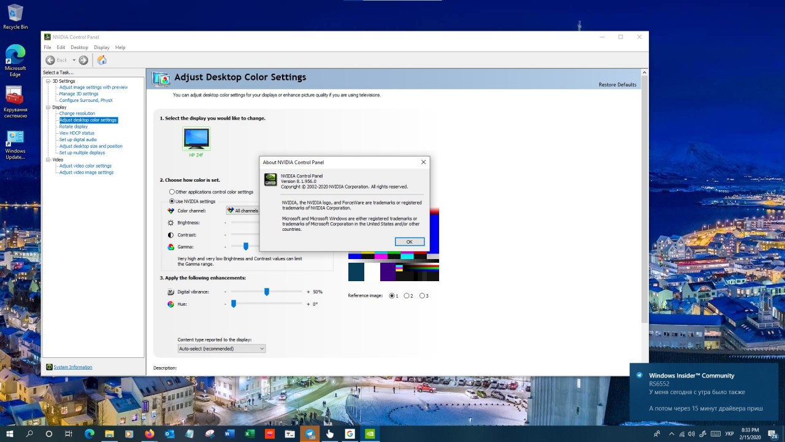Open Adjust desktop size and position
Viewport: 785px width, 442px height.
point(91,146)
